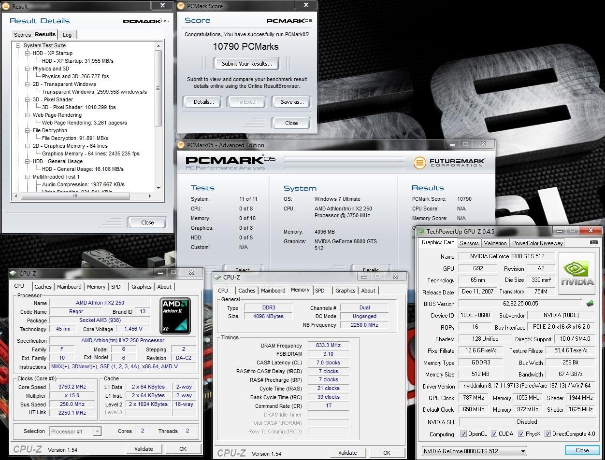Click the PCMark Score window title icon

(x=181, y=6)
